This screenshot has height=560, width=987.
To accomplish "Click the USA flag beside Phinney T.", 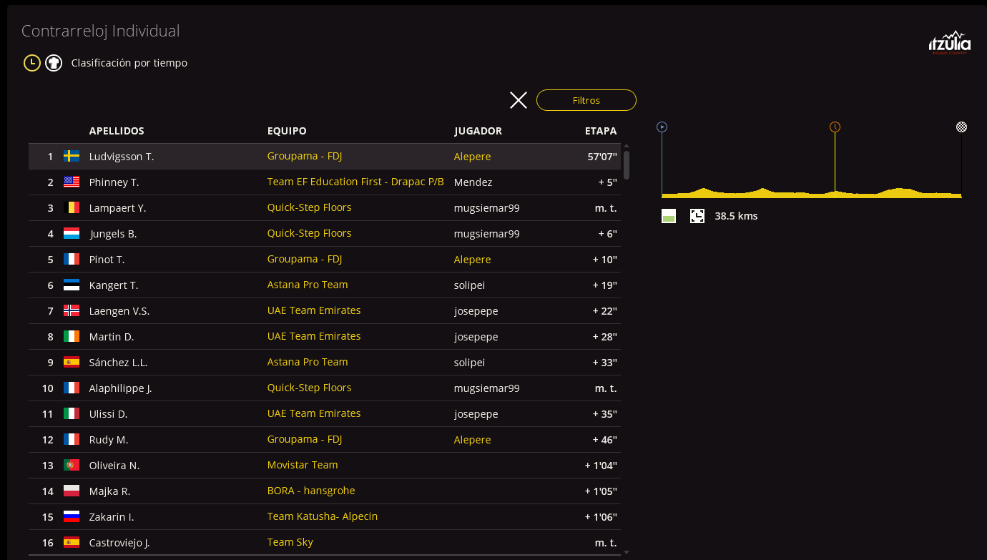I will (x=72, y=182).
